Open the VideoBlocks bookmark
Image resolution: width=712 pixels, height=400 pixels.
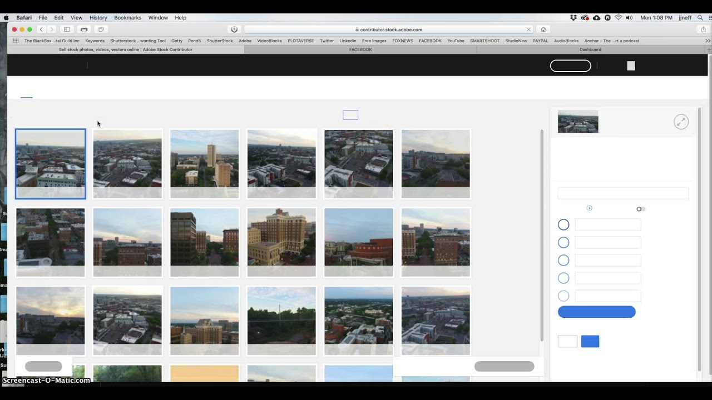point(269,41)
